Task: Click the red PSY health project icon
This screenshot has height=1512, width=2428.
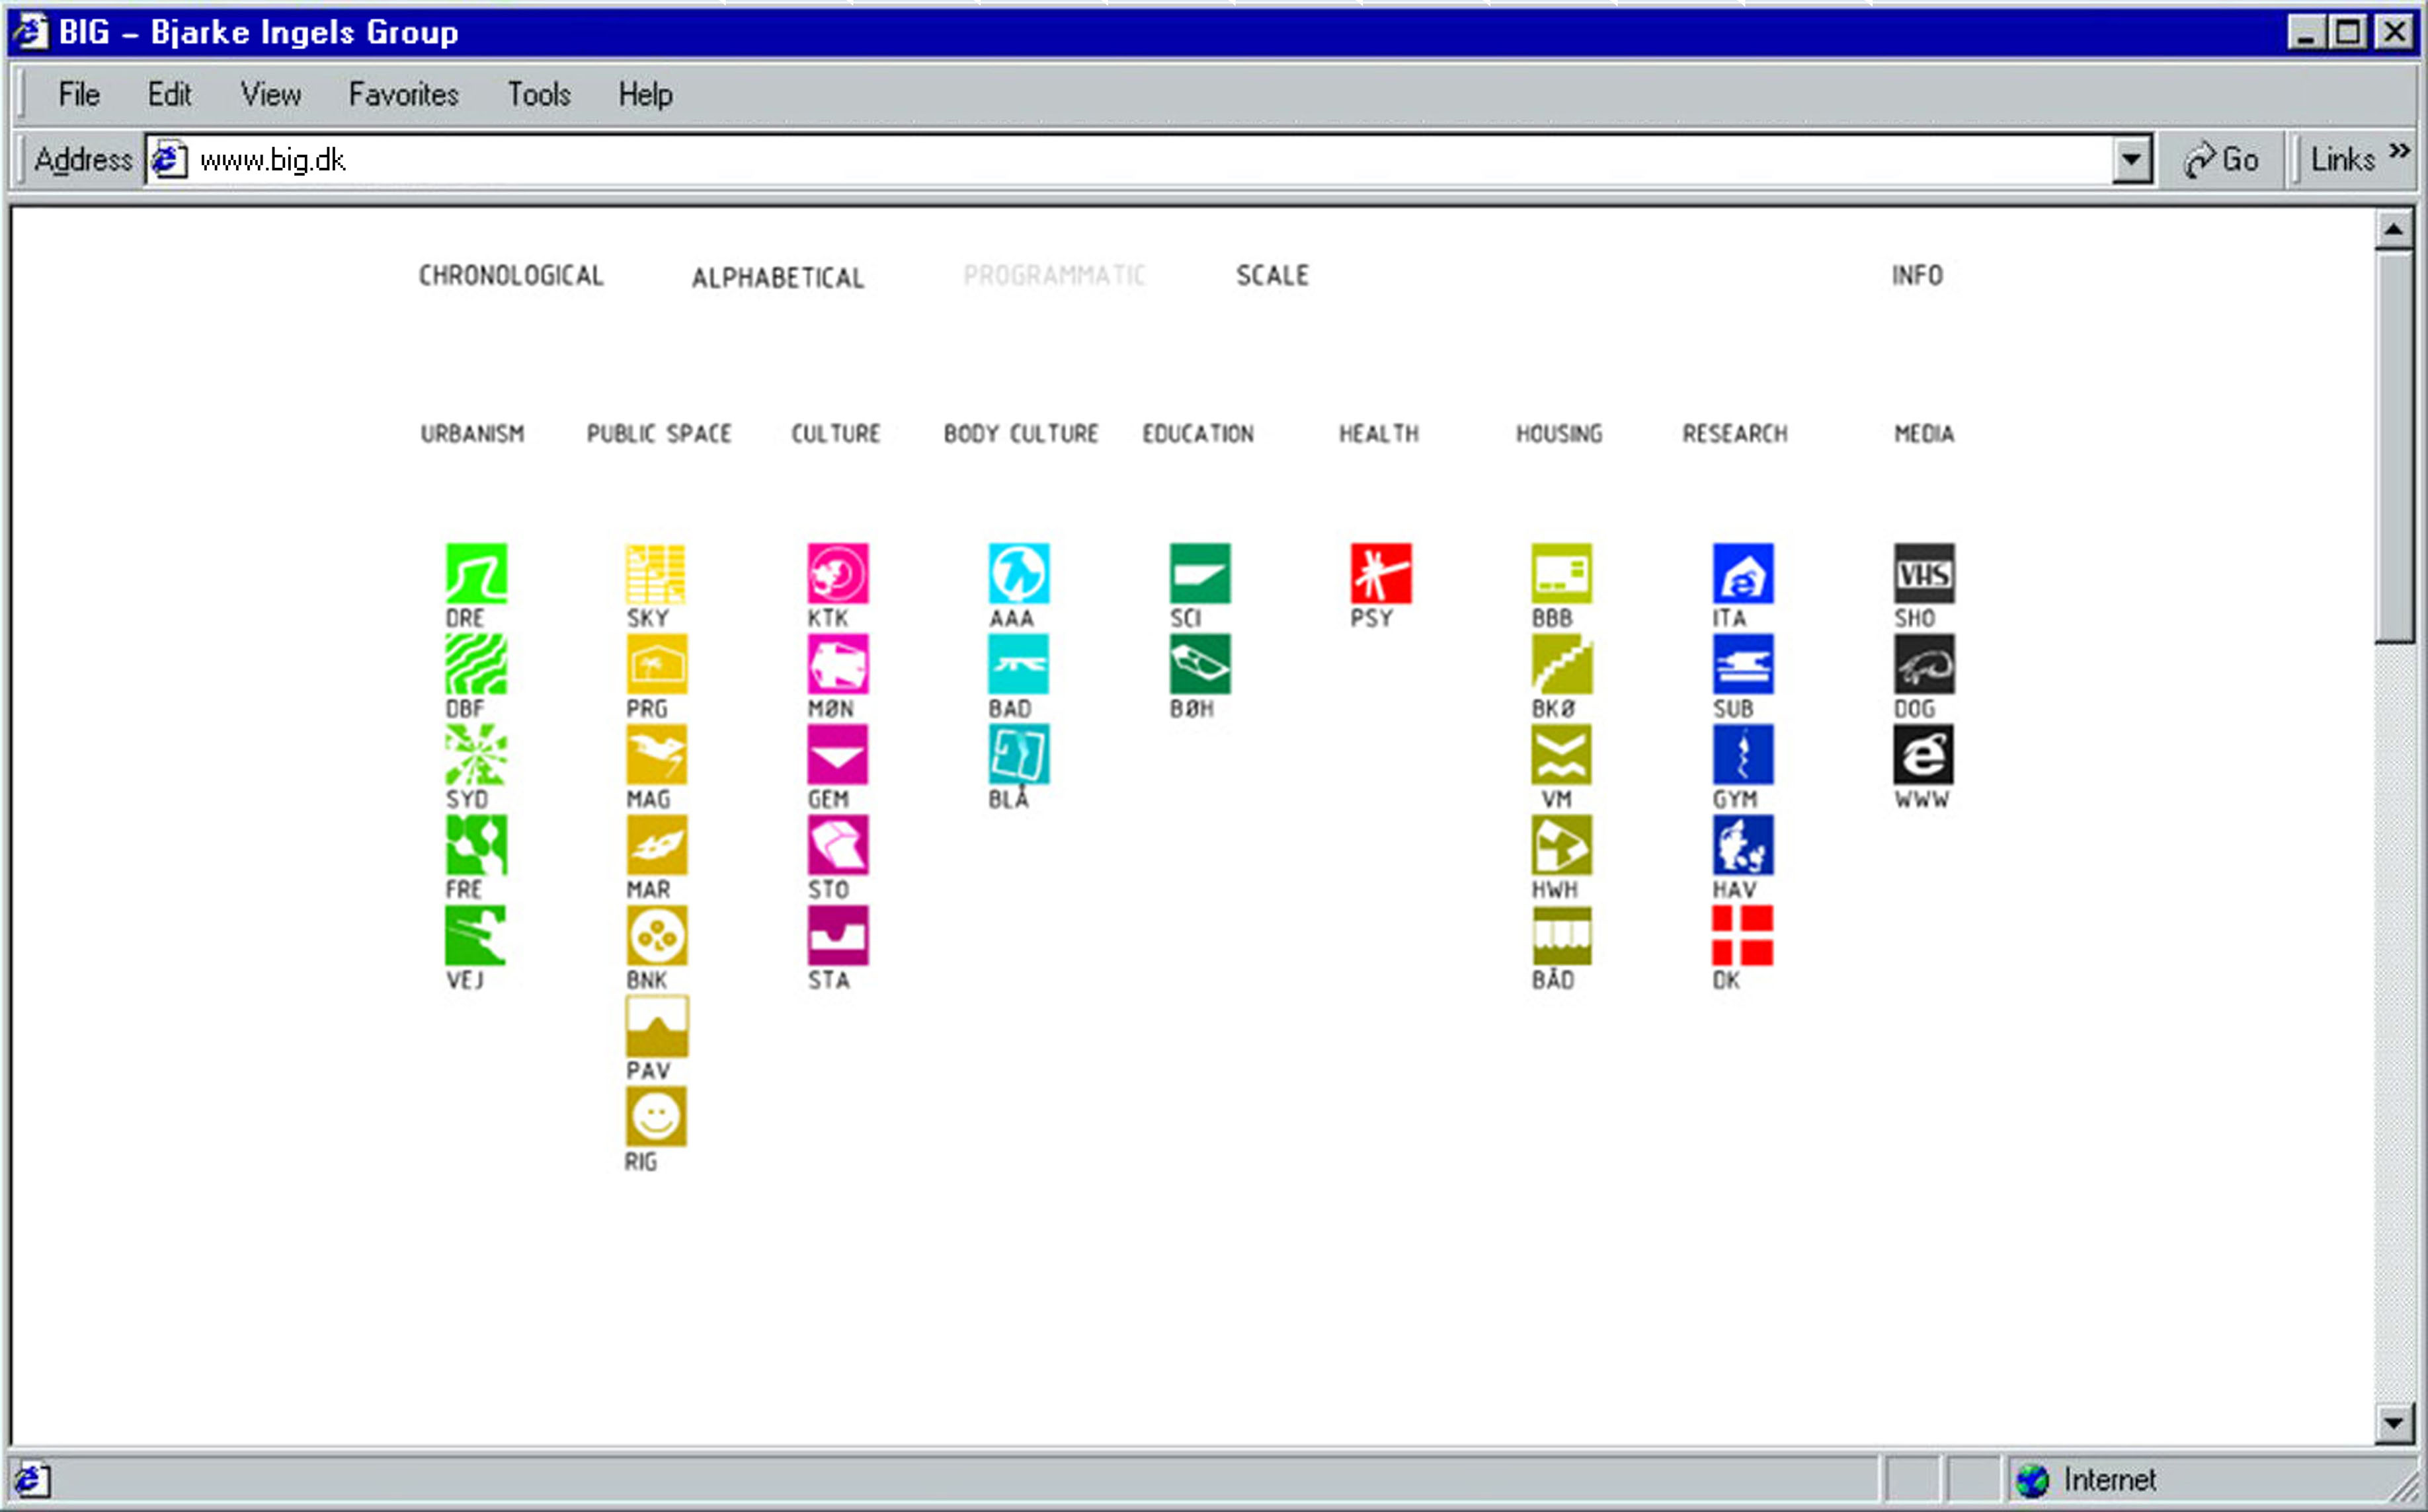Action: point(1381,573)
